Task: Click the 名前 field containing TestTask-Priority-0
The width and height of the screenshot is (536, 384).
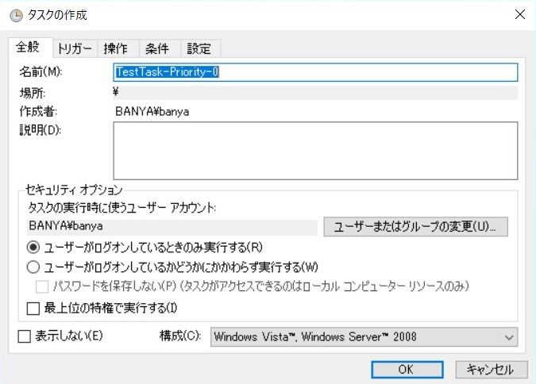Action: coord(315,72)
